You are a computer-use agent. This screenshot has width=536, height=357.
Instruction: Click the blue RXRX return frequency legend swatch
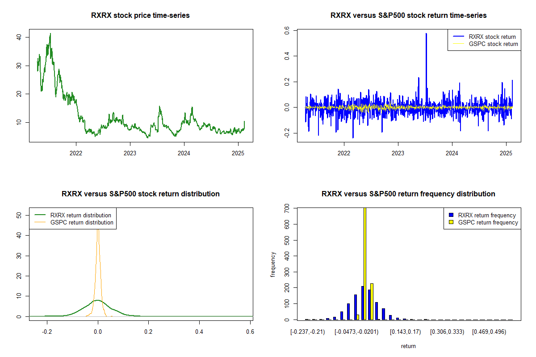point(450,216)
